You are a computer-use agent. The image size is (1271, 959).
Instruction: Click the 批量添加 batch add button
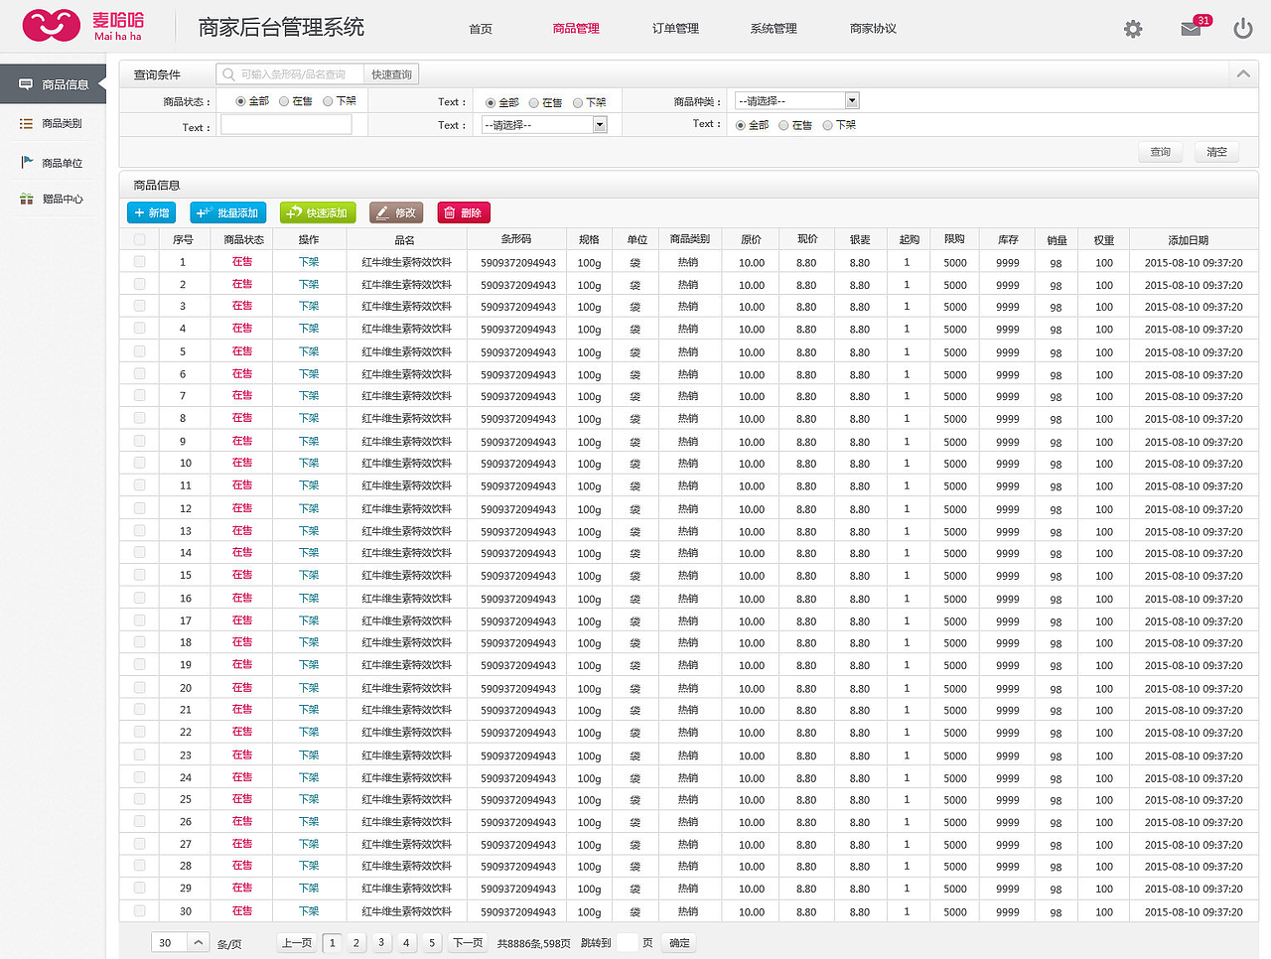click(227, 212)
